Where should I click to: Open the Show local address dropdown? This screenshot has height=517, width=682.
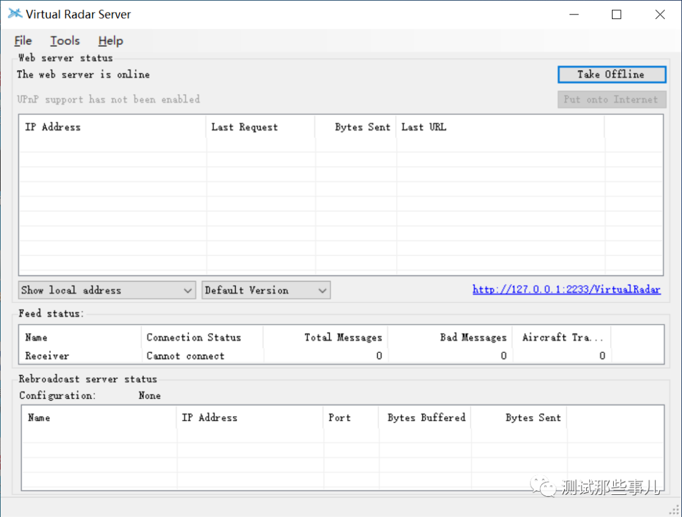click(107, 290)
